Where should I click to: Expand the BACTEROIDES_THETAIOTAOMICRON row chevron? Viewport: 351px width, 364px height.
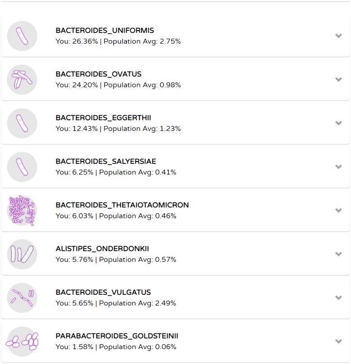pos(339,211)
